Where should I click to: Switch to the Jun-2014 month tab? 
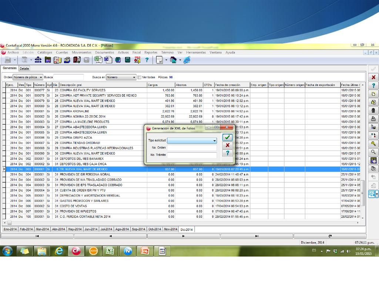click(x=91, y=229)
